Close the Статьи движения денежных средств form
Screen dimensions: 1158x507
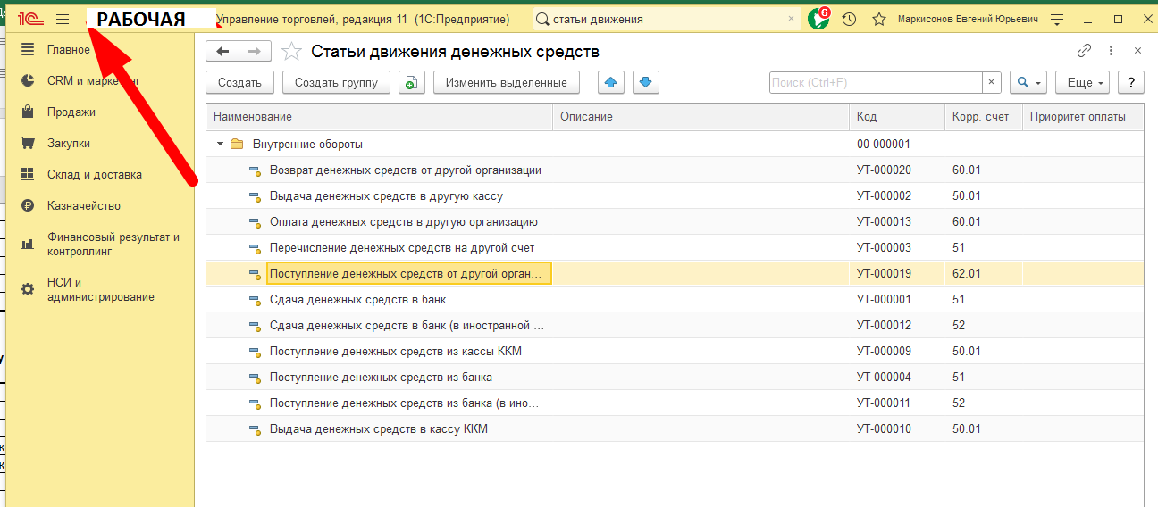[x=1137, y=51]
